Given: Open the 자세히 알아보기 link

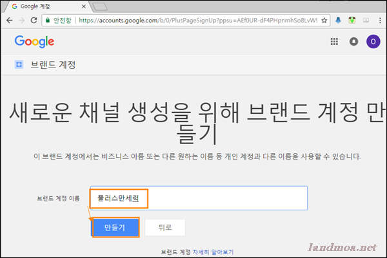Looking at the screenshot, I should tap(213, 252).
